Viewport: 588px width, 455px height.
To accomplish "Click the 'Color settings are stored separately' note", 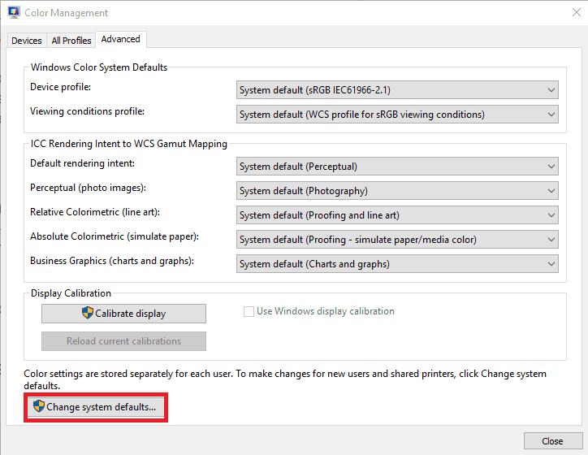I will point(285,379).
